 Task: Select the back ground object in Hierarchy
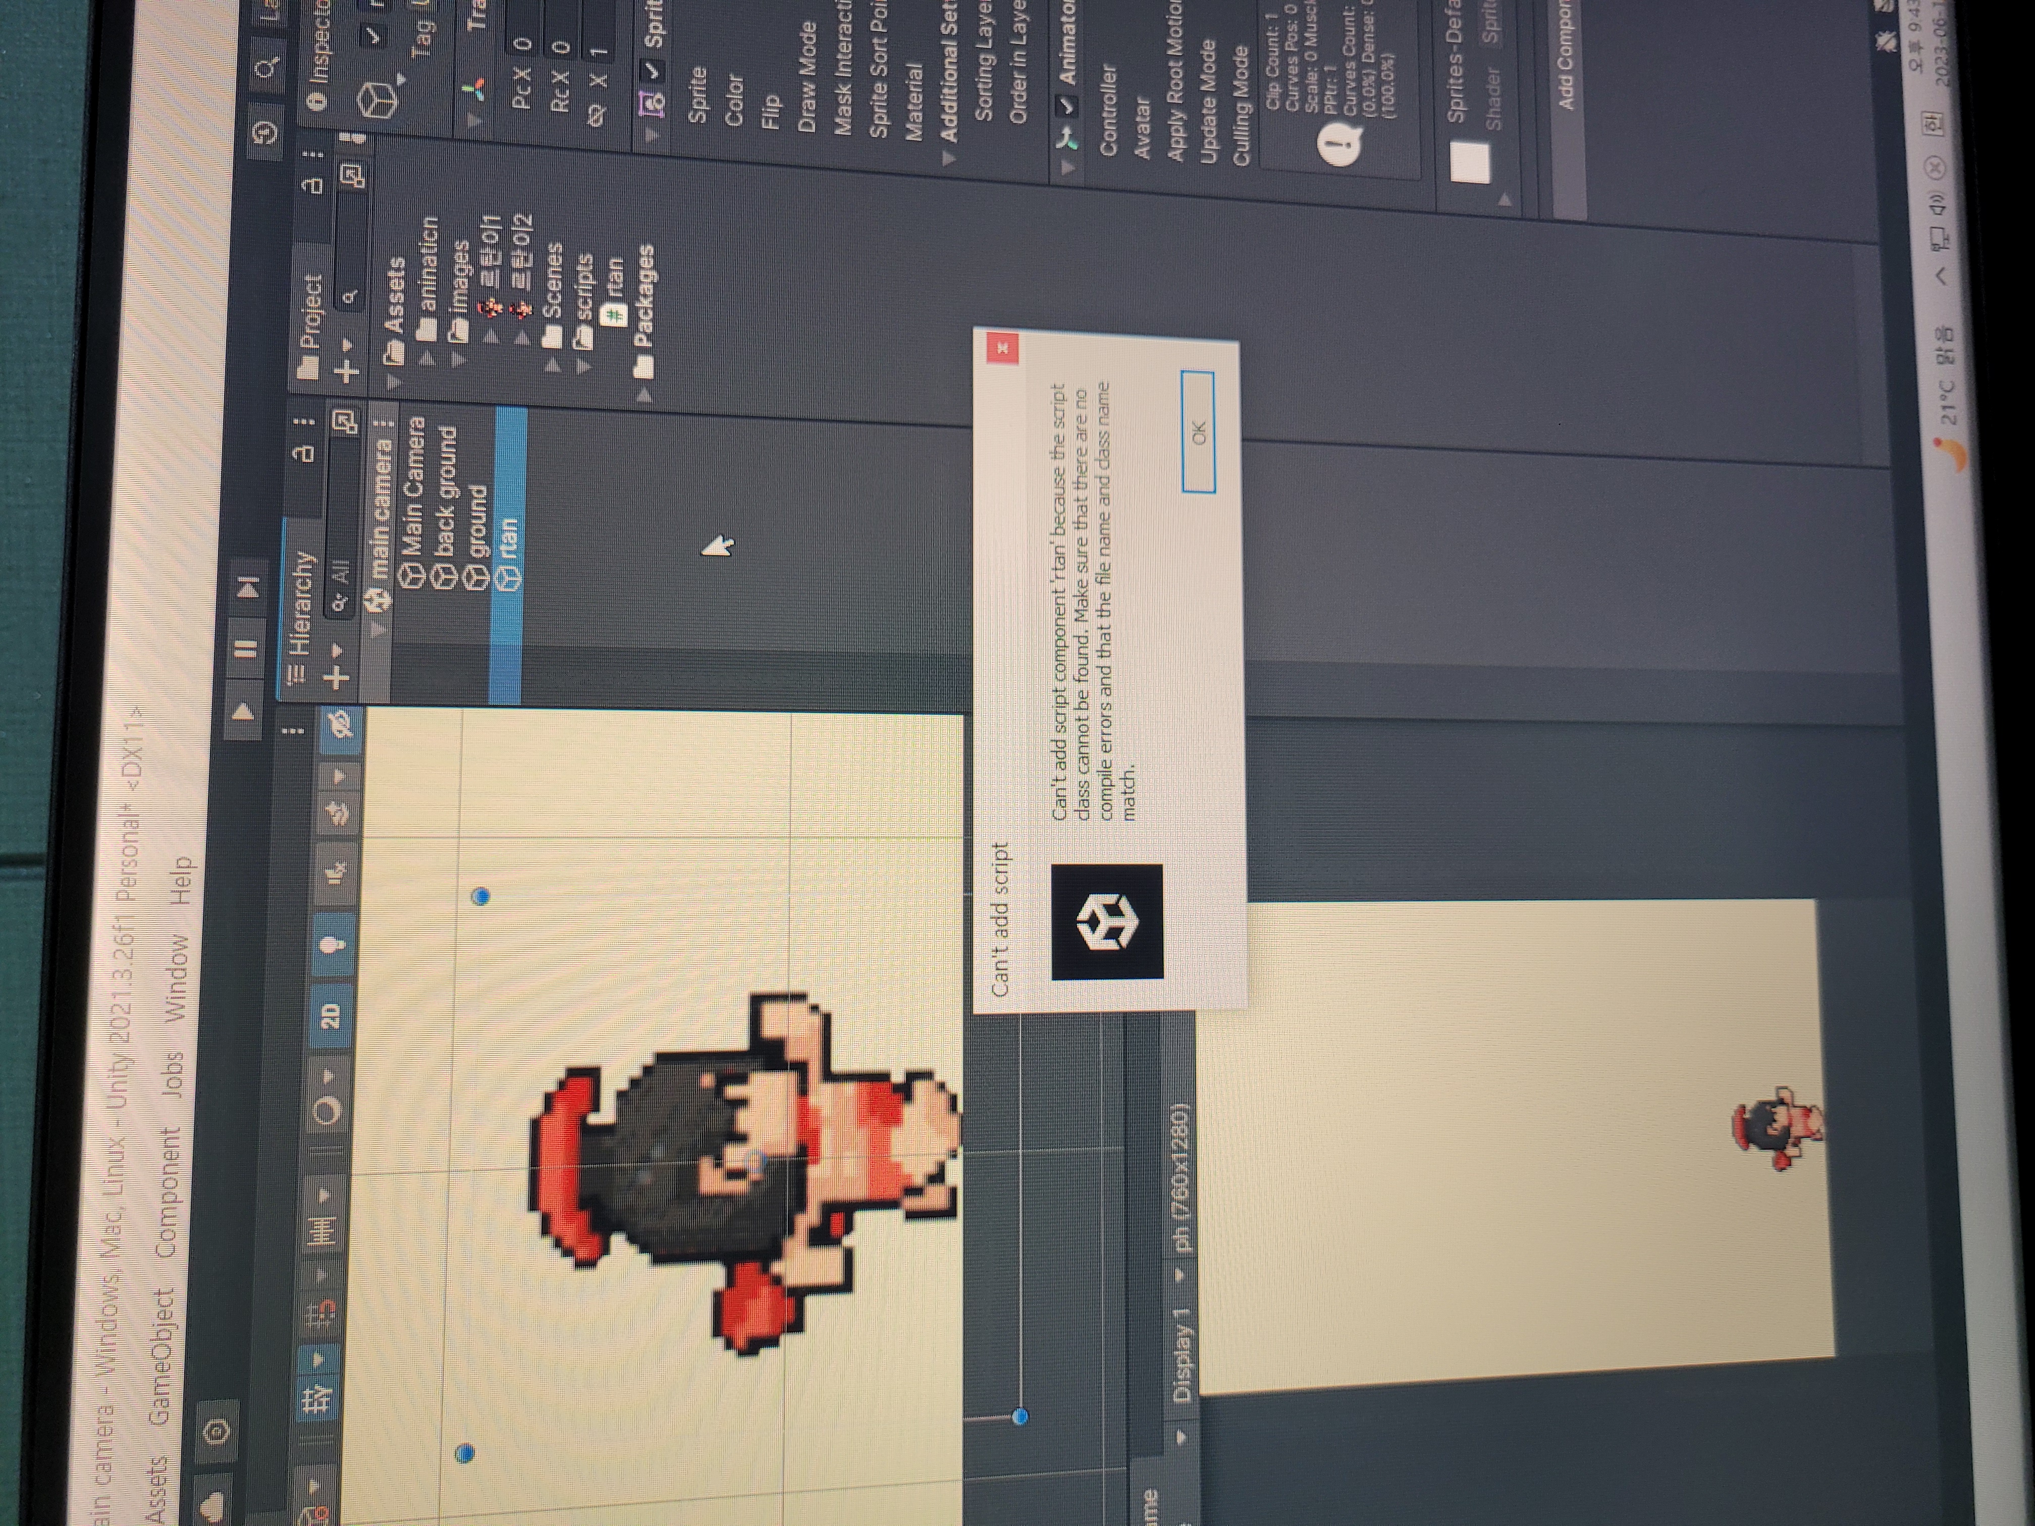[446, 507]
